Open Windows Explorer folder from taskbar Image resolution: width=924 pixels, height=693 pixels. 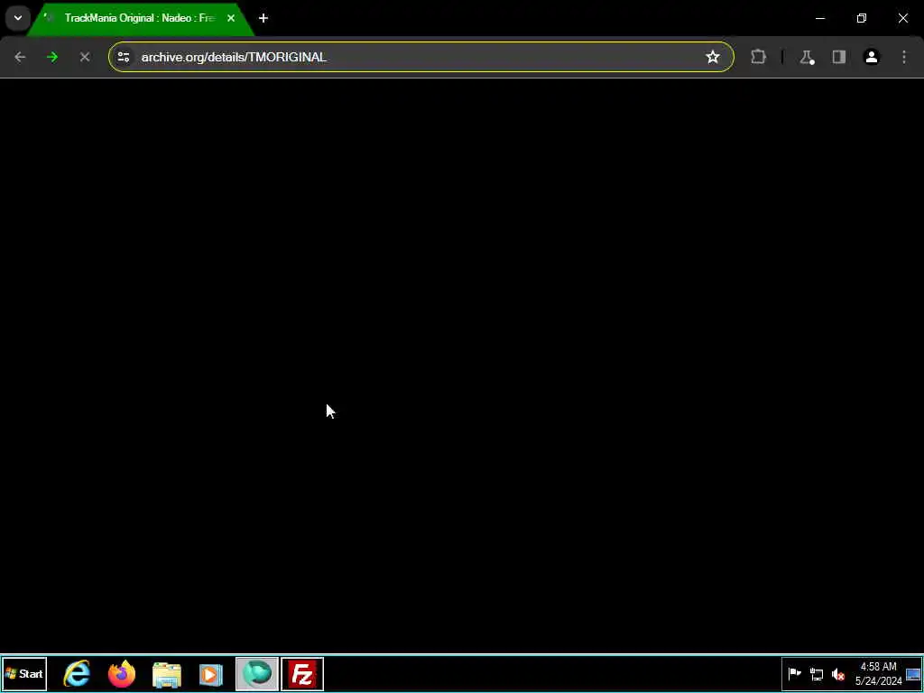(167, 674)
